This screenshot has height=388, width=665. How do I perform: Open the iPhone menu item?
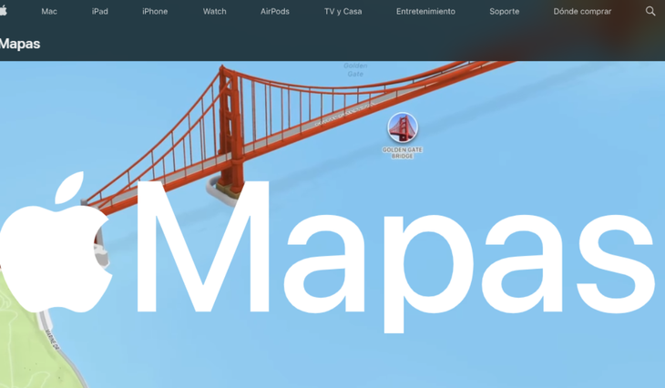(155, 12)
